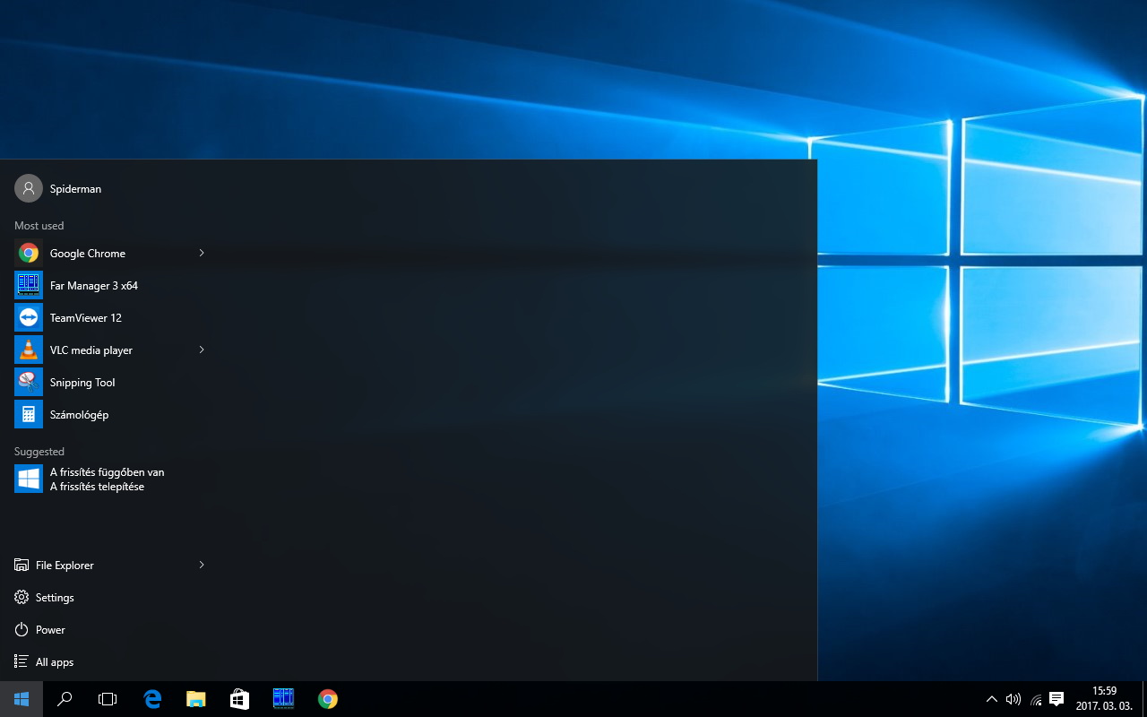Open the Snipping Tool
This screenshot has width=1147, height=717.
tap(82, 383)
